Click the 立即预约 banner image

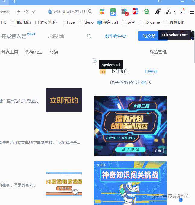64,100
